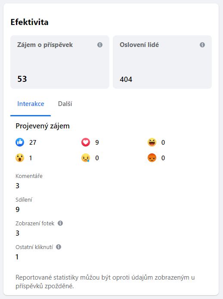This screenshot has width=223, height=299.
Task: Click the laughing Haha reaction icon
Action: tap(152, 142)
